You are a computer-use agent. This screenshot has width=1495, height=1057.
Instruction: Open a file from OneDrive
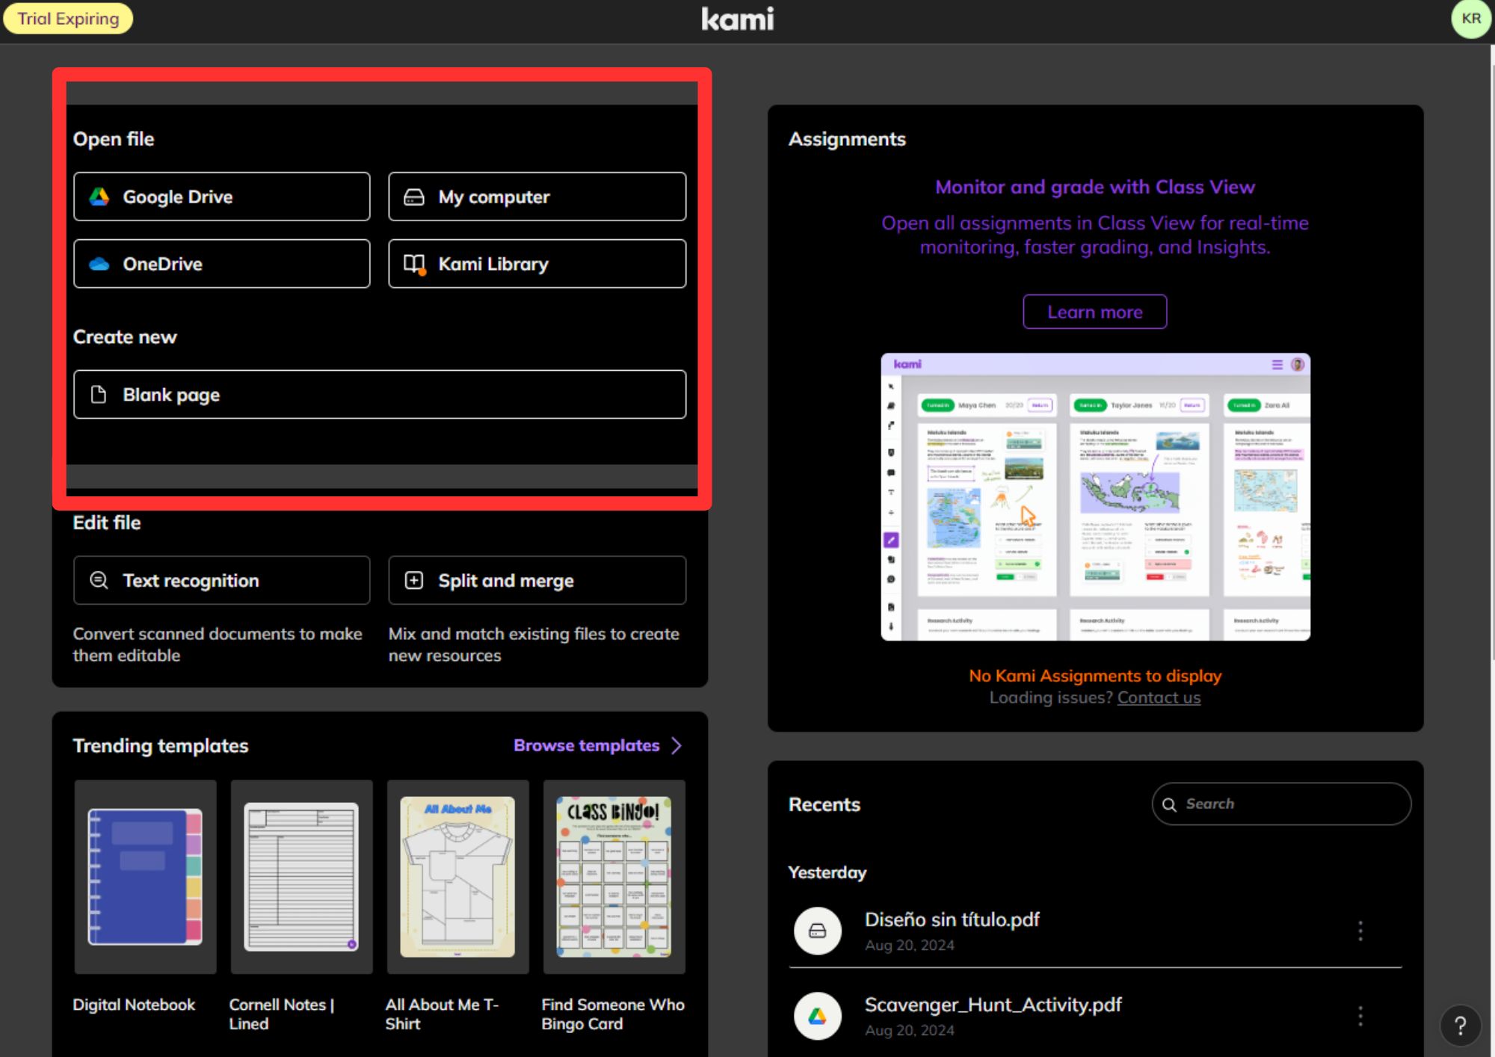coord(221,264)
